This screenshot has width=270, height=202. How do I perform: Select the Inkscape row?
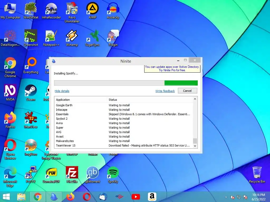tap(124, 110)
